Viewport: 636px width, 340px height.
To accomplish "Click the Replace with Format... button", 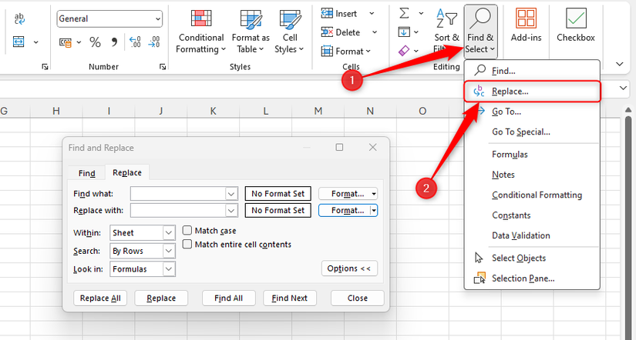I will (348, 211).
